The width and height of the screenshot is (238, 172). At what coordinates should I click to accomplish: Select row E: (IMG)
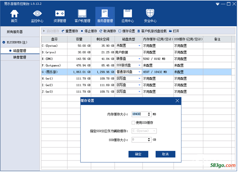tap(136, 59)
